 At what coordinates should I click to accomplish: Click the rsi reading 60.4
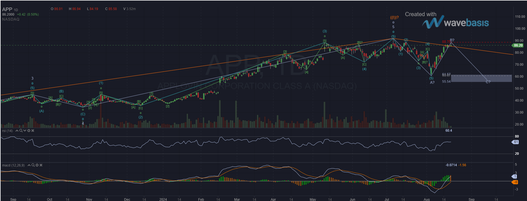click(x=449, y=131)
